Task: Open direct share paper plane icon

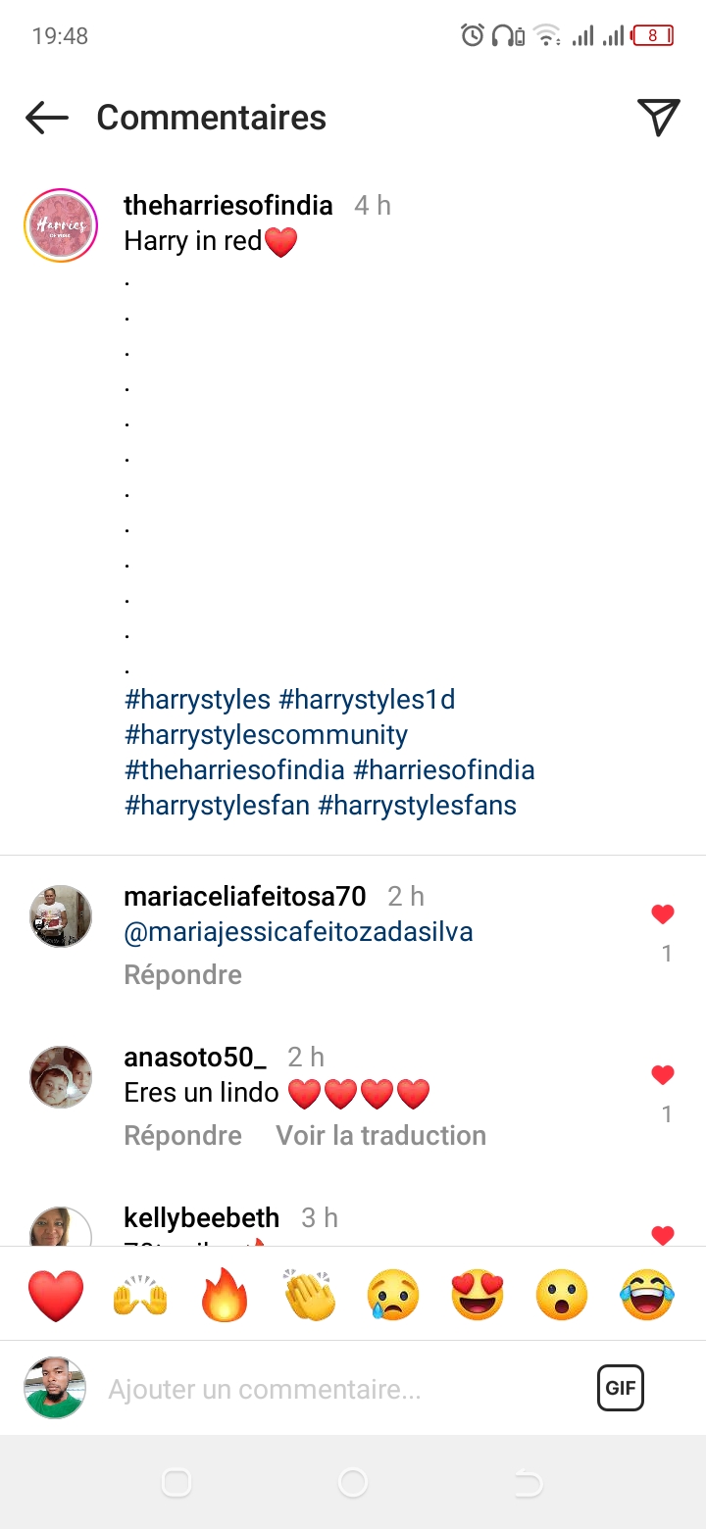Action: (659, 118)
